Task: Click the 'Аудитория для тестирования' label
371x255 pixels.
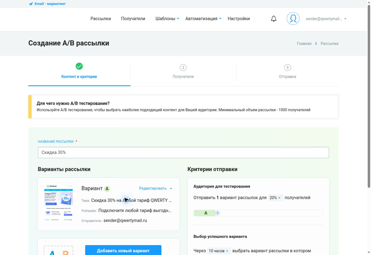Action: coord(222,186)
